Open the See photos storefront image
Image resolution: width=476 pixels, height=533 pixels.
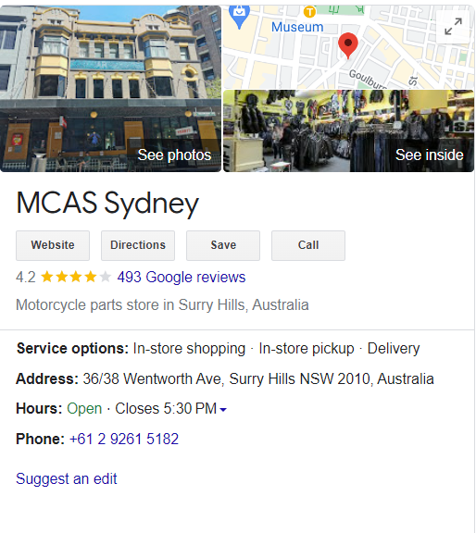[110, 89]
